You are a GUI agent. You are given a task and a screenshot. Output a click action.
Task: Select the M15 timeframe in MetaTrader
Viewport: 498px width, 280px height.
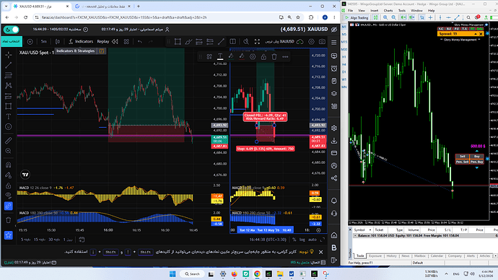click(x=344, y=42)
